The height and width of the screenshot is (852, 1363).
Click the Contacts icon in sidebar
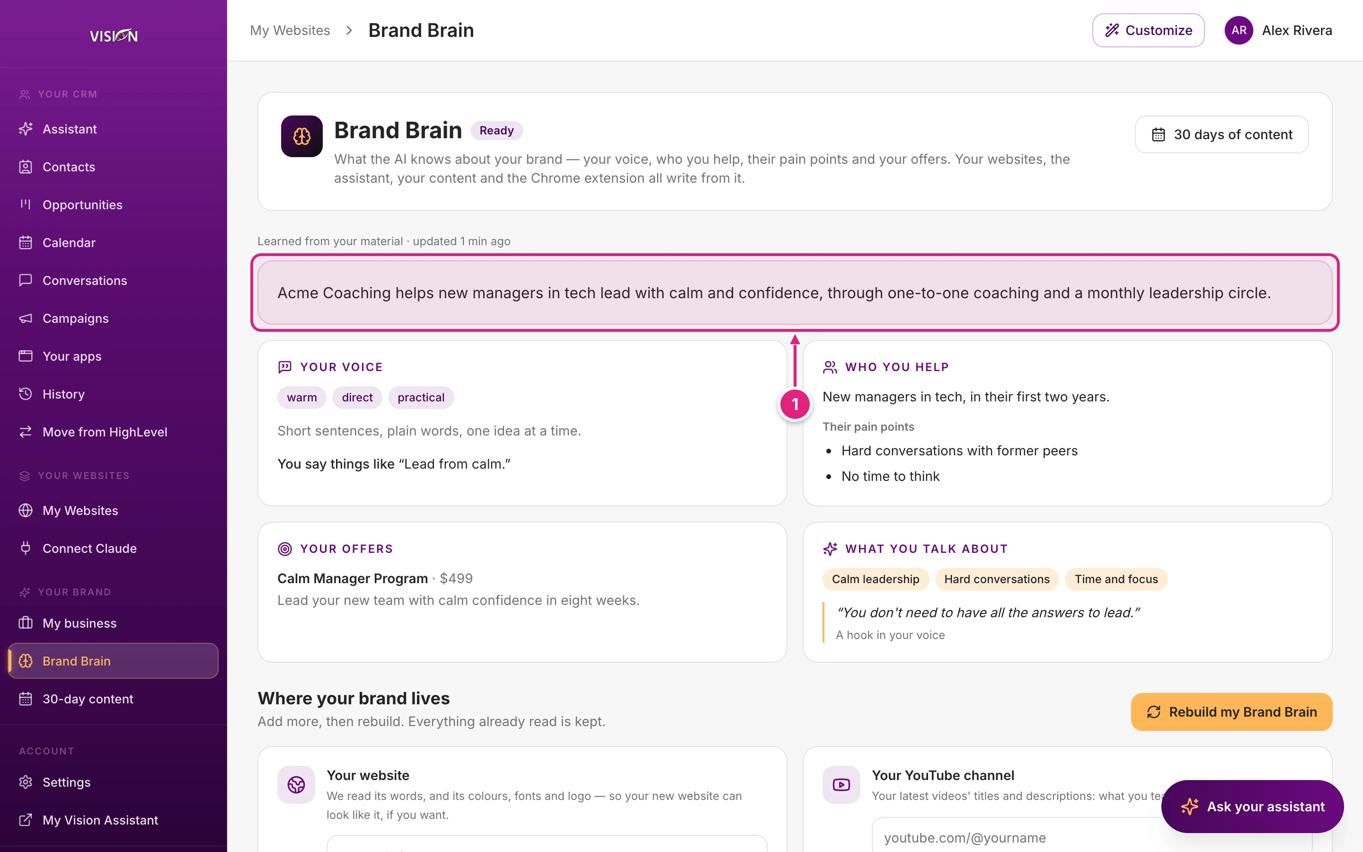[26, 167]
